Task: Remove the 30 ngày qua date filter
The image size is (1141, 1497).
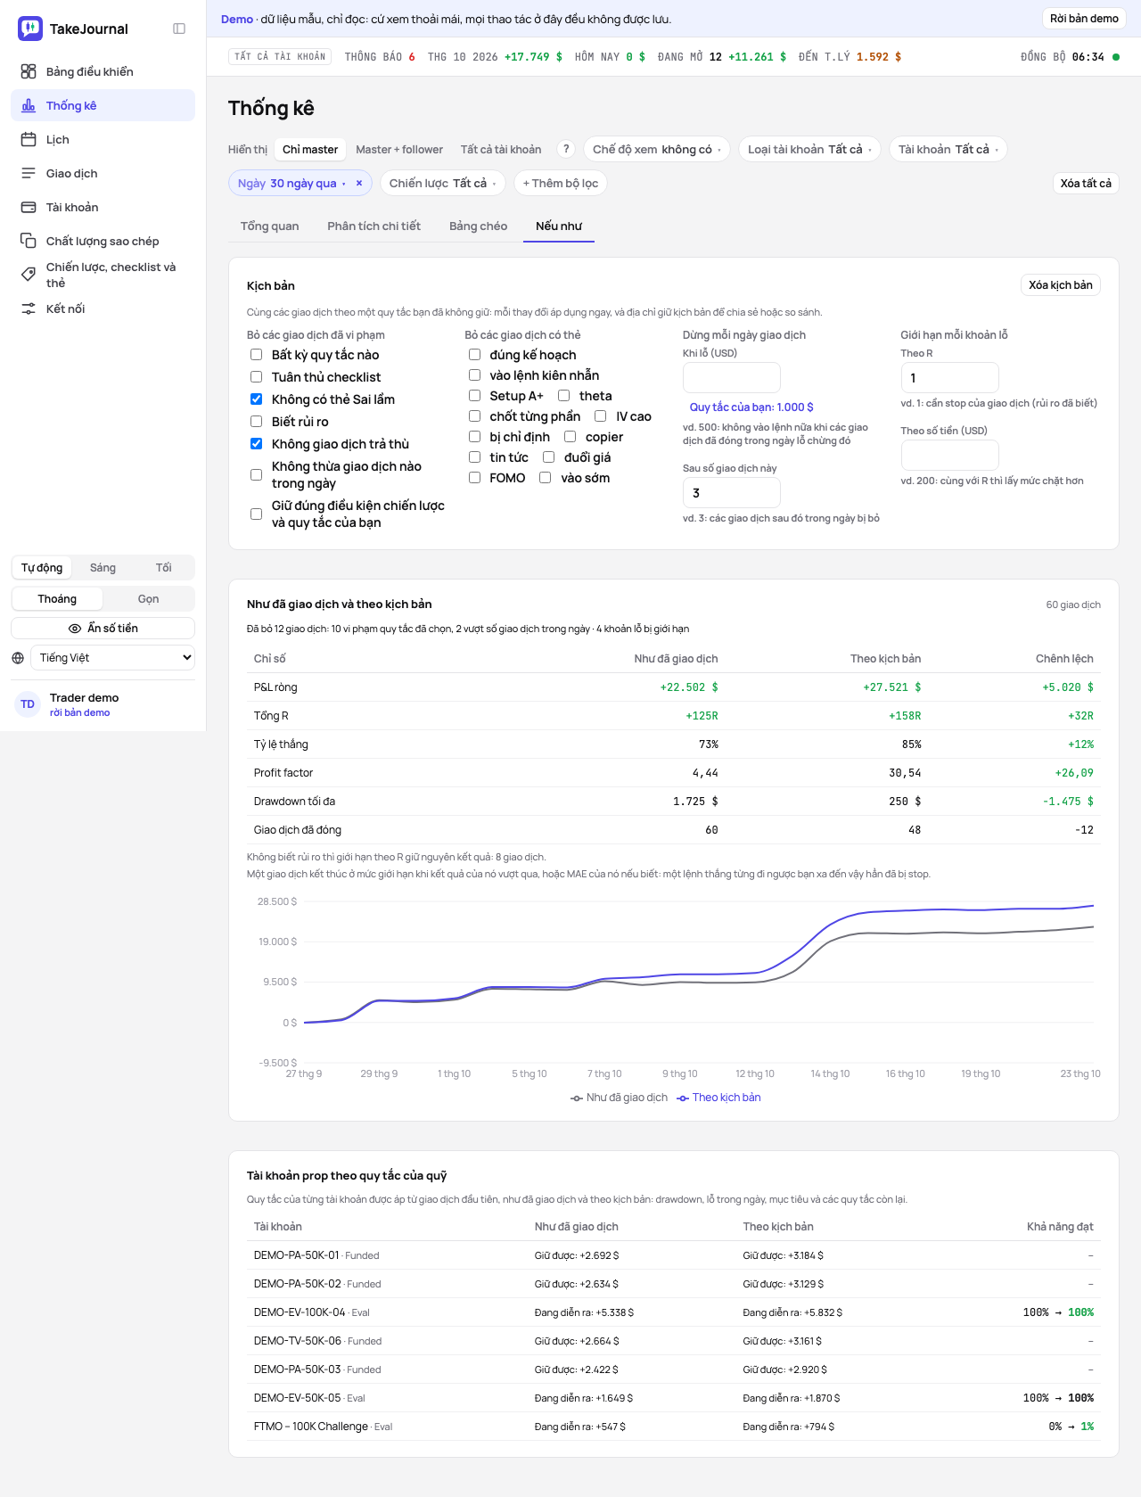Action: pos(359,183)
